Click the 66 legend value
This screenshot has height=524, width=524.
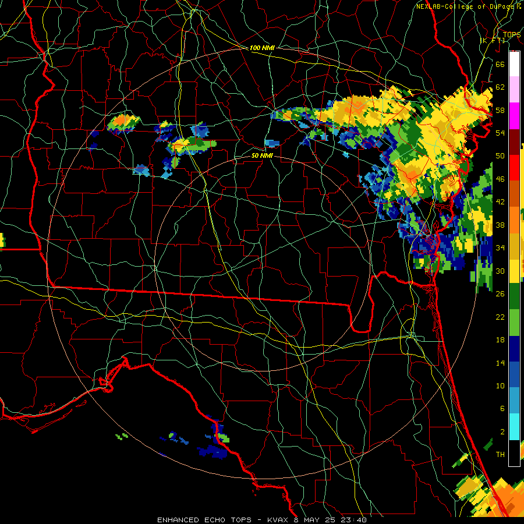pos(500,64)
